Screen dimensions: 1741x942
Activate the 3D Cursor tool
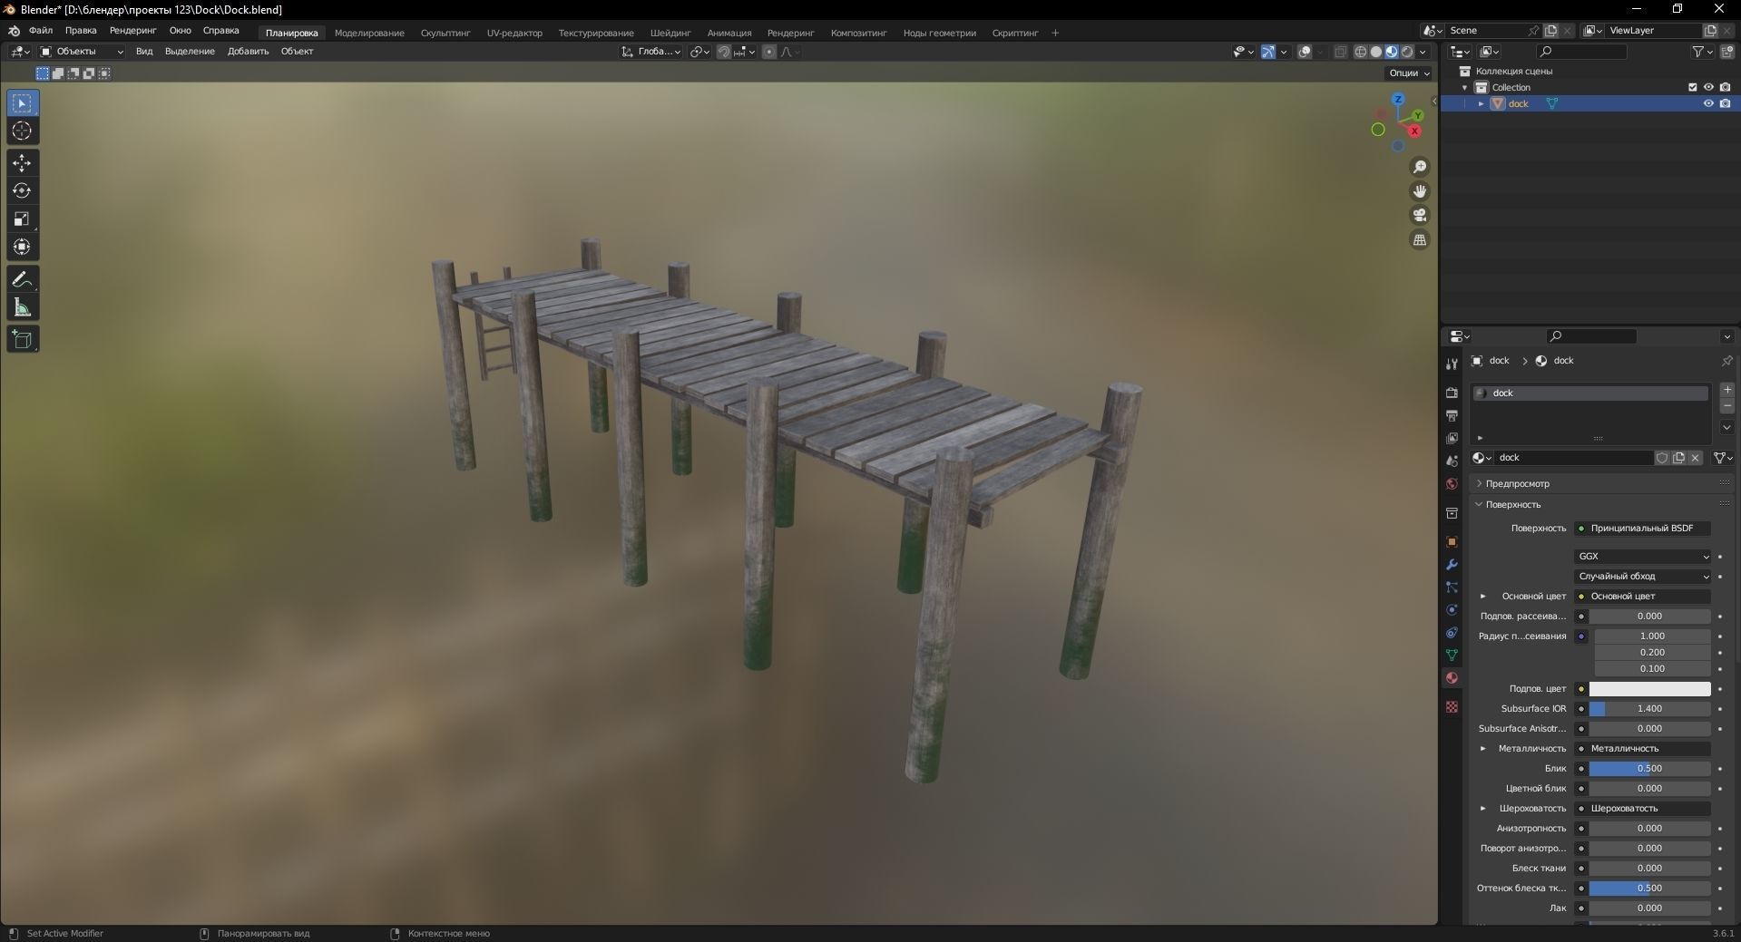coord(22,131)
